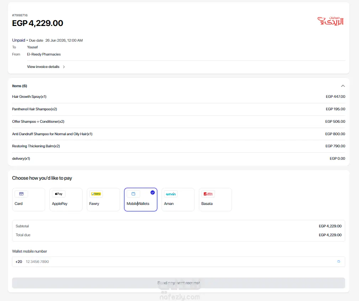Click the large EGP 4,229.00 heading amount
Image resolution: width=359 pixels, height=301 pixels.
tap(38, 23)
